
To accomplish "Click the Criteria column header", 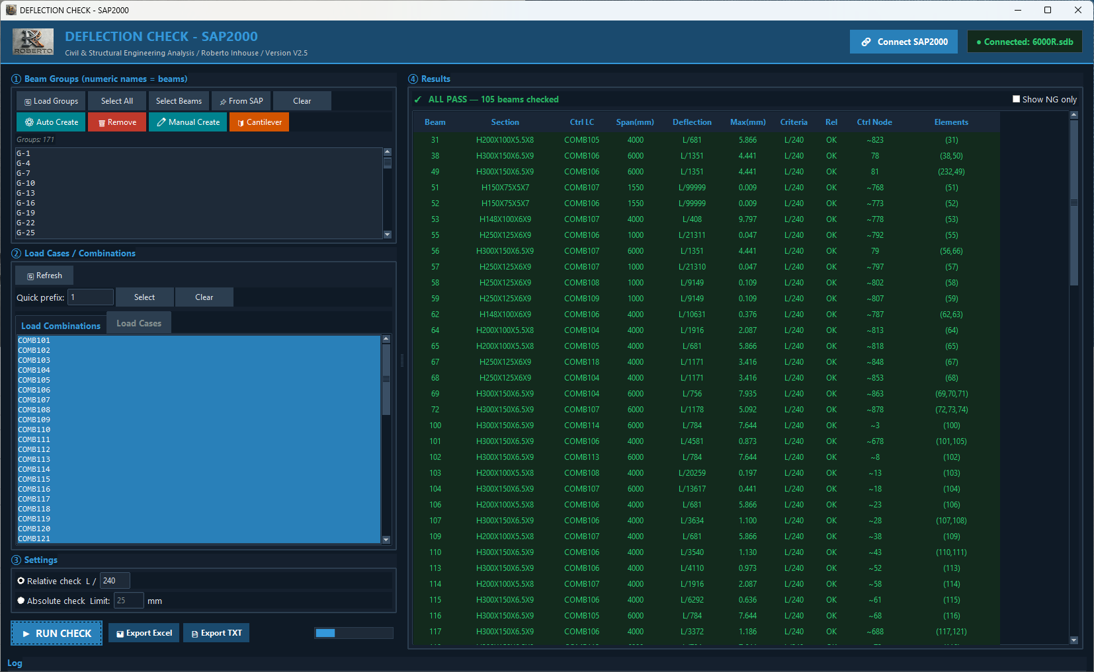I will (x=794, y=122).
